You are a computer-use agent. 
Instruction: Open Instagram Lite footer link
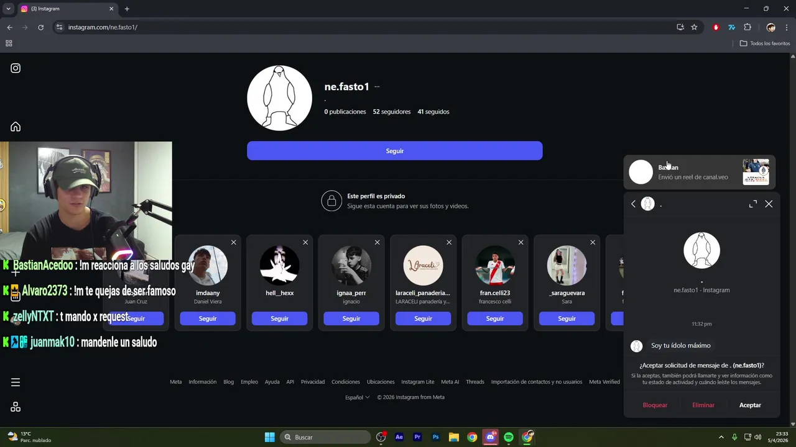pos(418,382)
